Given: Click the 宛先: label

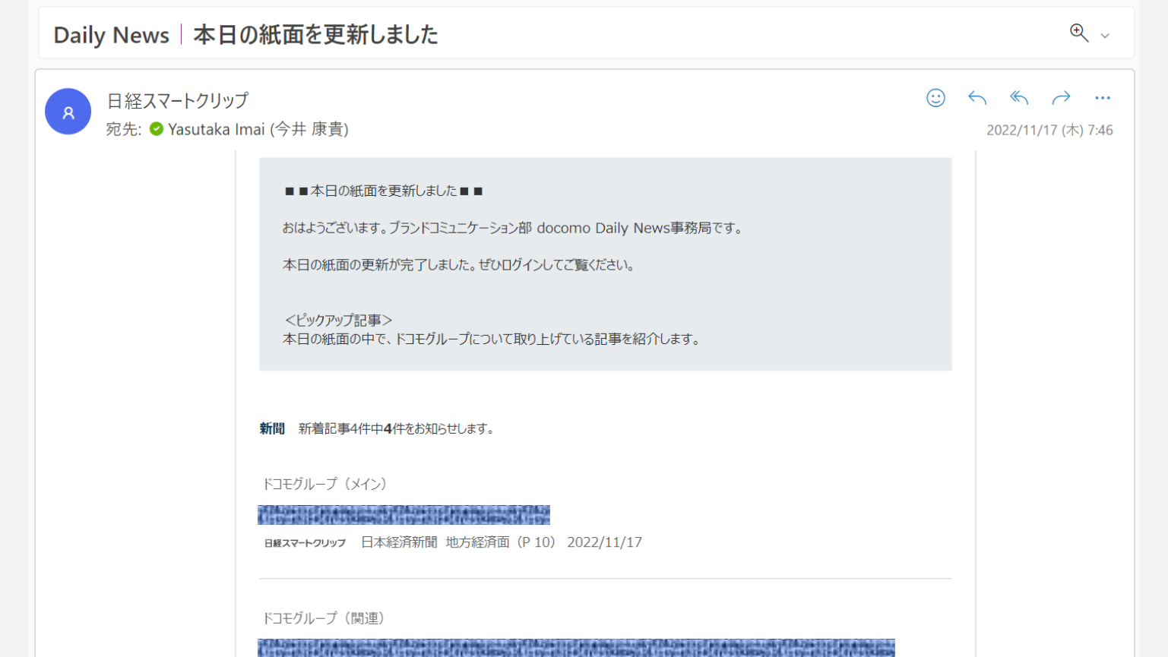Looking at the screenshot, I should point(124,129).
